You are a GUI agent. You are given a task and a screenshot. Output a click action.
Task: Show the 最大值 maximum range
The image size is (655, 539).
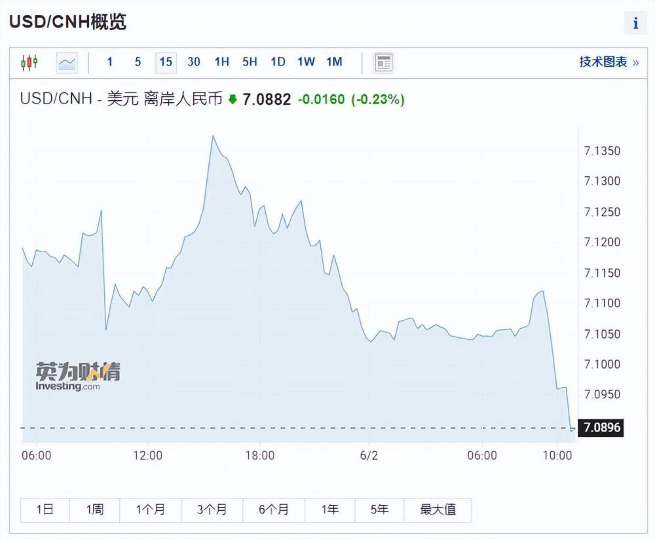pyautogui.click(x=438, y=510)
